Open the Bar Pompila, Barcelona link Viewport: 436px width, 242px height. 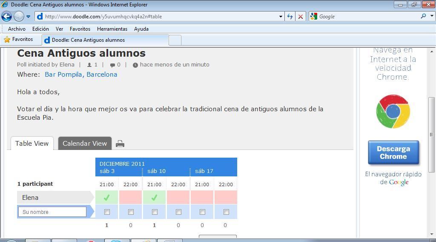pyautogui.click(x=81, y=75)
